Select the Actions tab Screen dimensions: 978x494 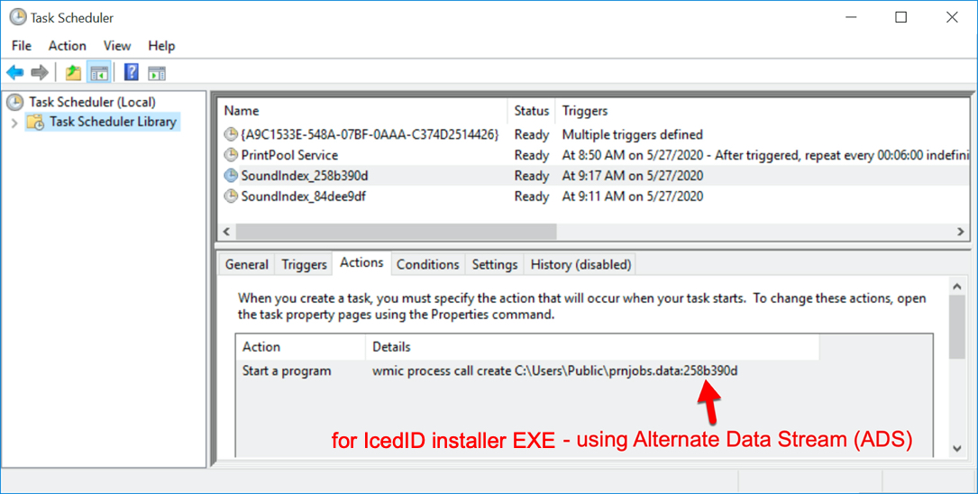[x=361, y=262]
